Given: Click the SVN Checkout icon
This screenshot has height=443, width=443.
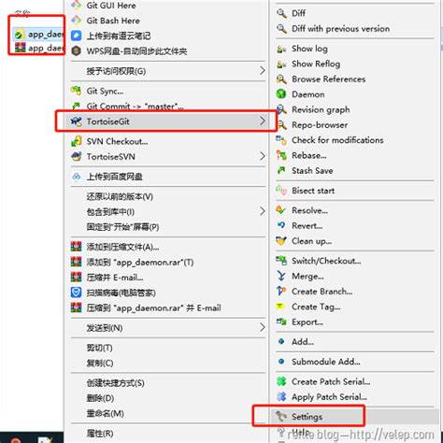Looking at the screenshot, I should pos(77,141).
